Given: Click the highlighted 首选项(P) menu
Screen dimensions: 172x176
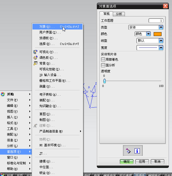Looking at the screenshot, I should coord(16,152).
